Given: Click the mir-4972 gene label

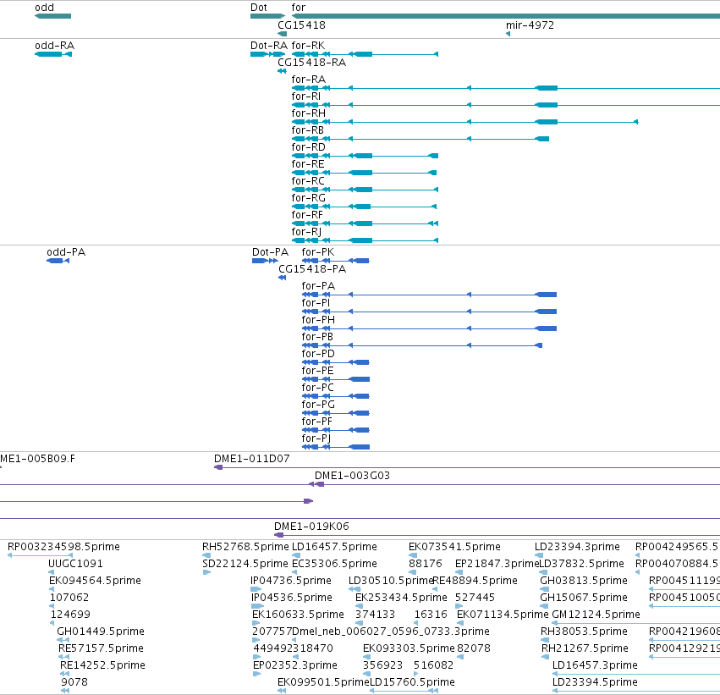Looking at the screenshot, I should pyautogui.click(x=530, y=25).
